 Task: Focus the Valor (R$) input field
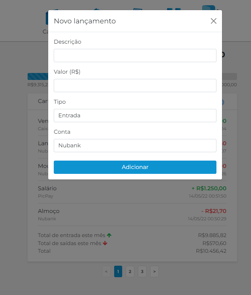pyautogui.click(x=135, y=86)
